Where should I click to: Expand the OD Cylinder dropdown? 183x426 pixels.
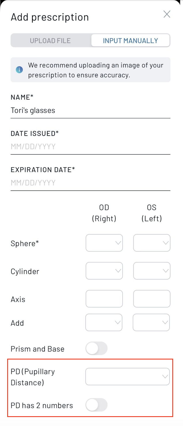(x=104, y=271)
